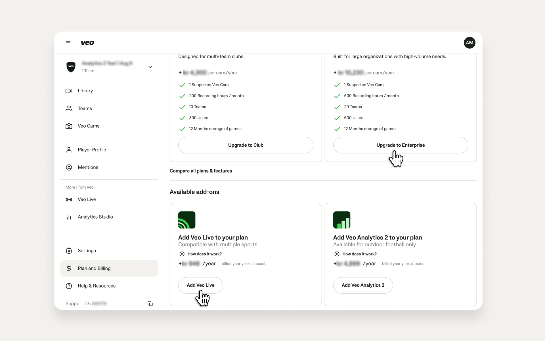Click Upgrade to Enterprise button
The image size is (545, 341).
point(401,145)
